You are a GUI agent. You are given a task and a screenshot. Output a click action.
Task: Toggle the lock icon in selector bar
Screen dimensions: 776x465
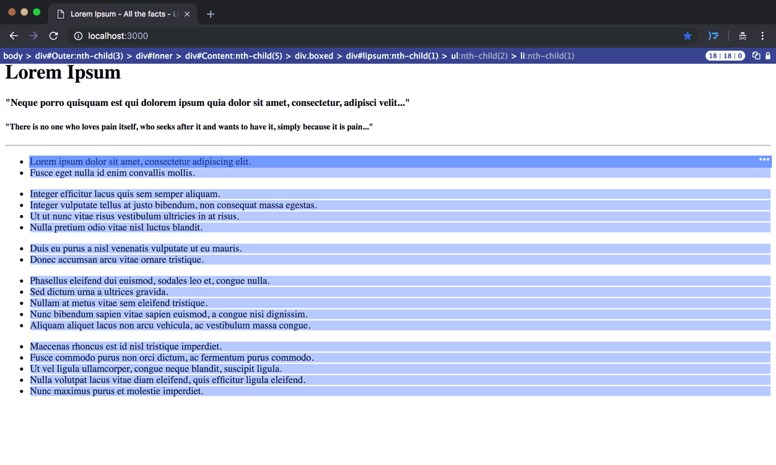(768, 56)
